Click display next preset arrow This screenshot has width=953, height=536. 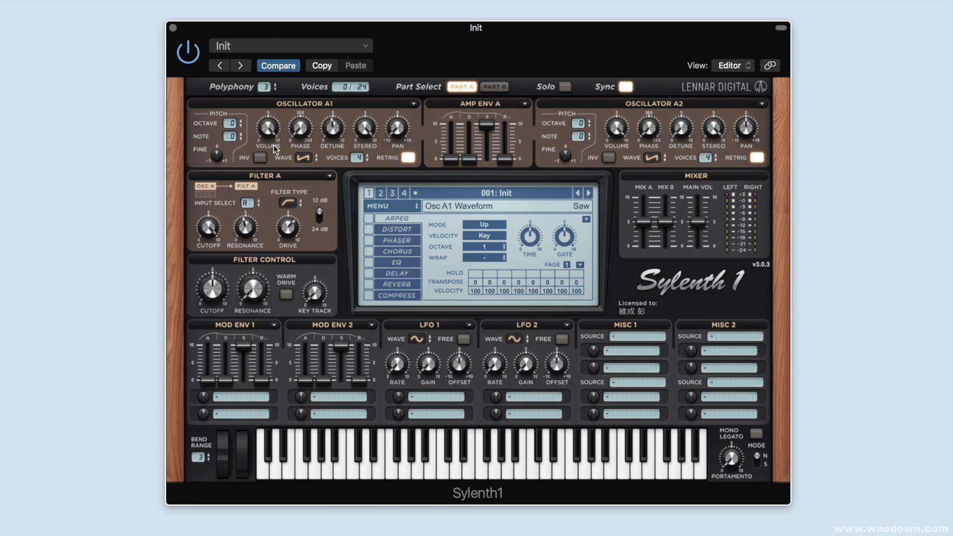coord(589,193)
